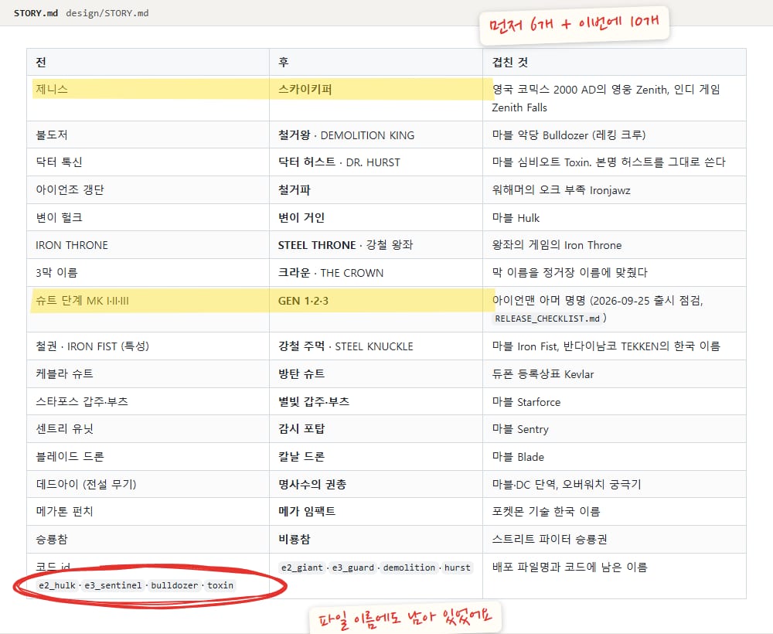
Task: Click the 메가 임팩트 cell
Action: (x=376, y=511)
